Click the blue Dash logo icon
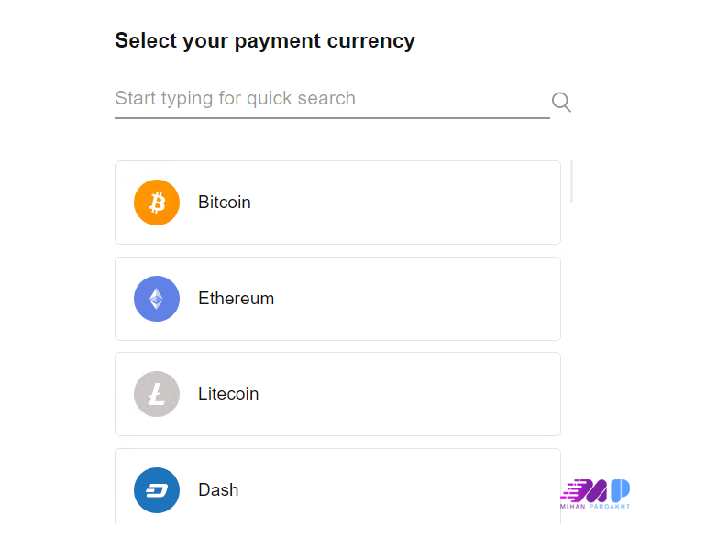717x559 pixels. tap(157, 490)
